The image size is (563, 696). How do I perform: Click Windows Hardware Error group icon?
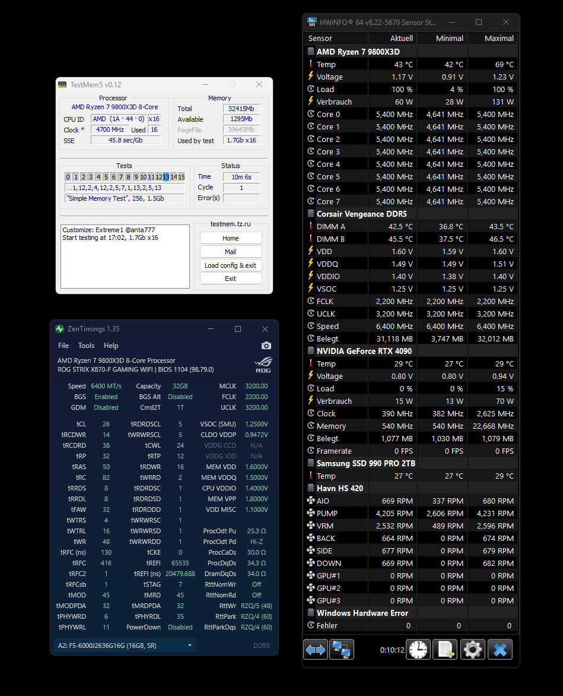(x=311, y=612)
